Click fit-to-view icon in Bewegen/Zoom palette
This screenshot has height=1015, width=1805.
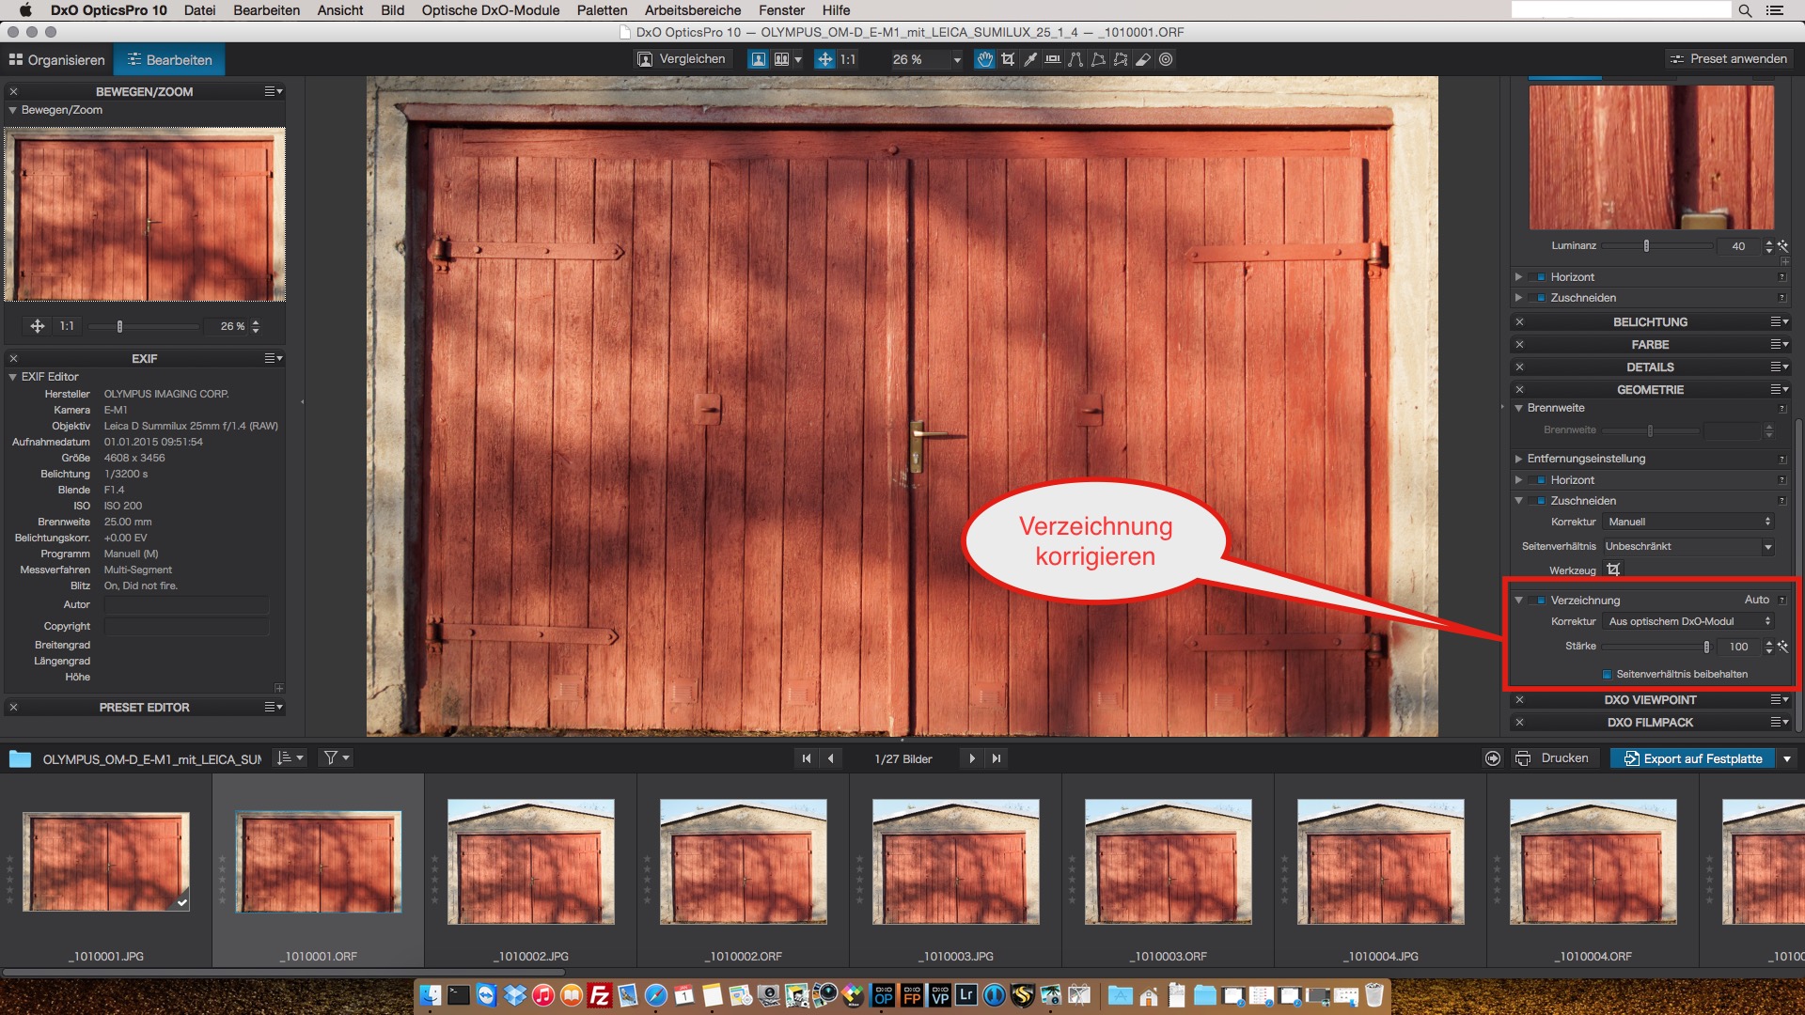tap(38, 326)
